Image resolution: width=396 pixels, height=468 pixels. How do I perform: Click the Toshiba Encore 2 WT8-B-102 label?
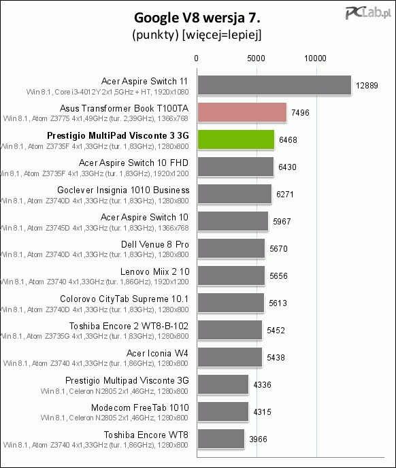pyautogui.click(x=129, y=326)
